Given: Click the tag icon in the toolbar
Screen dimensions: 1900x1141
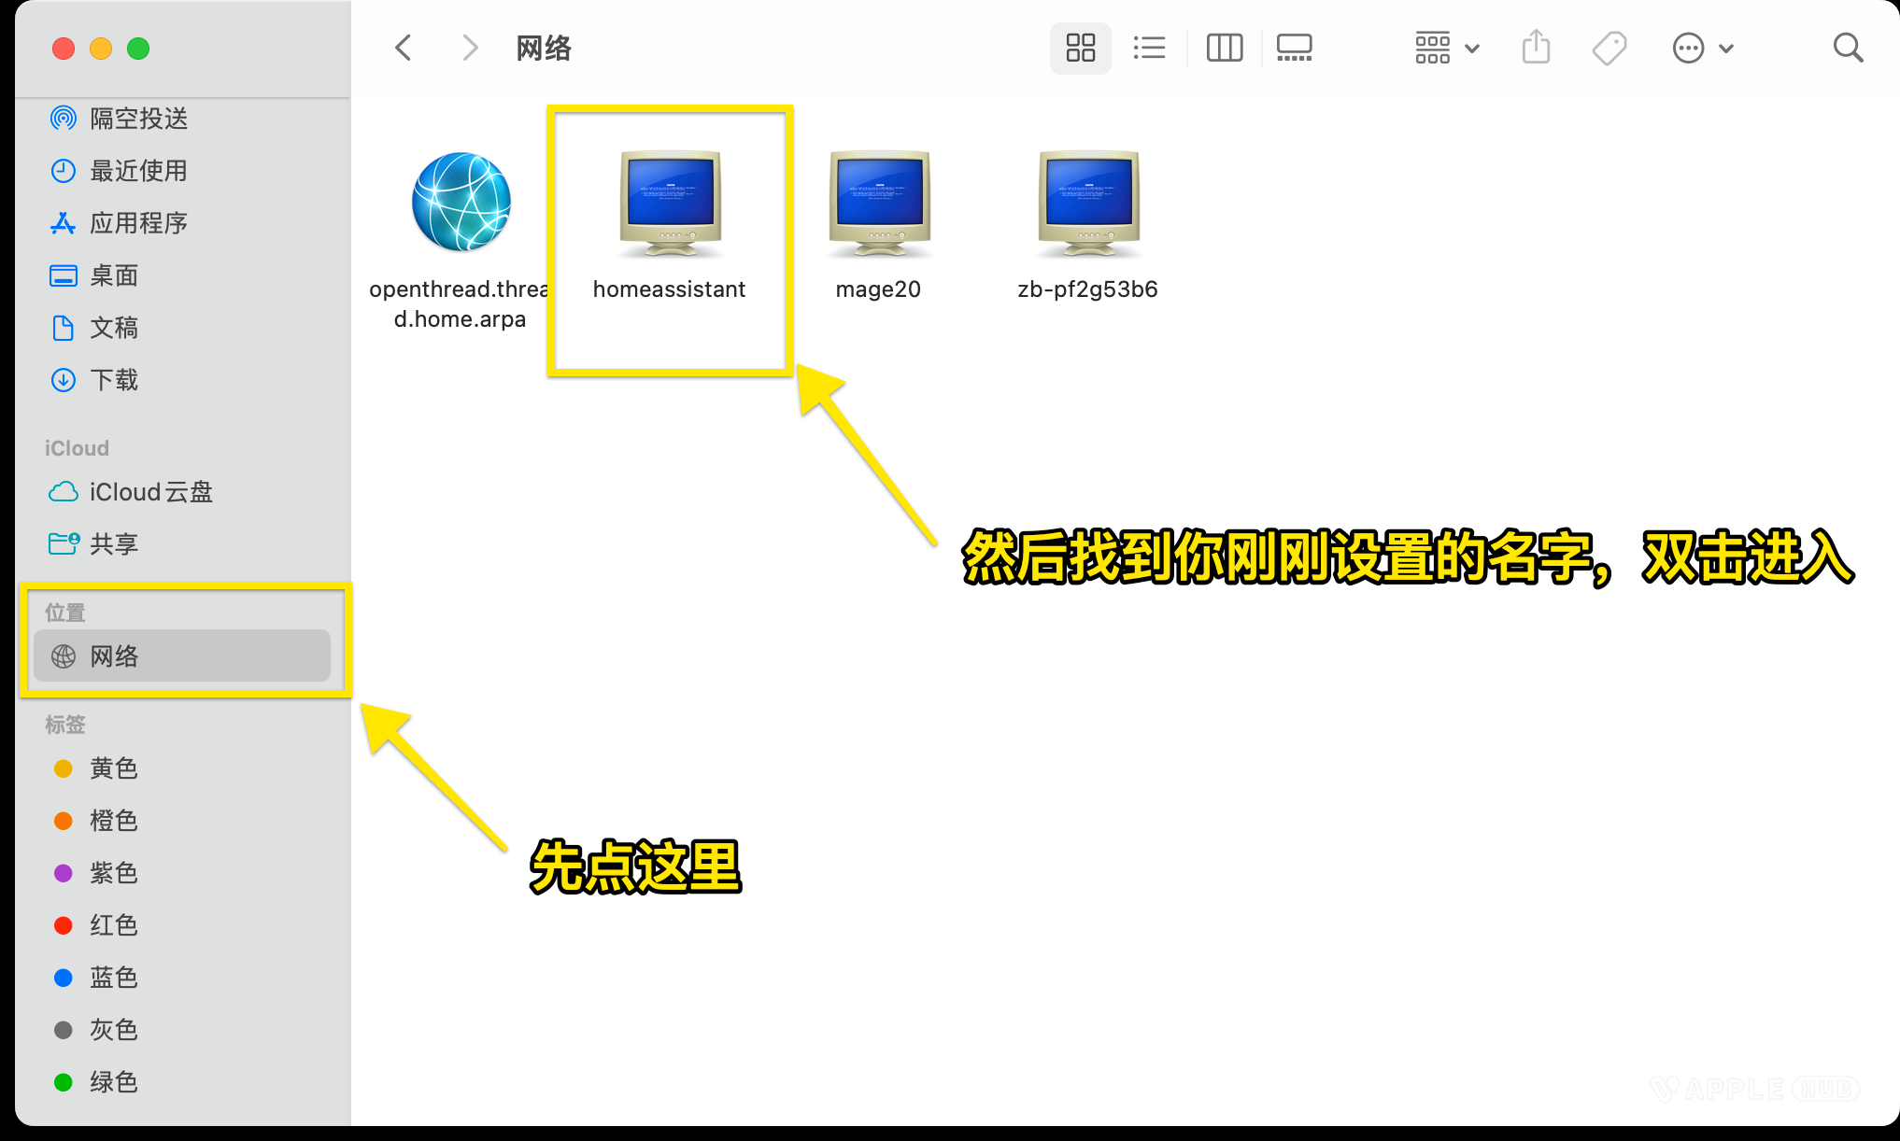Looking at the screenshot, I should (1609, 47).
